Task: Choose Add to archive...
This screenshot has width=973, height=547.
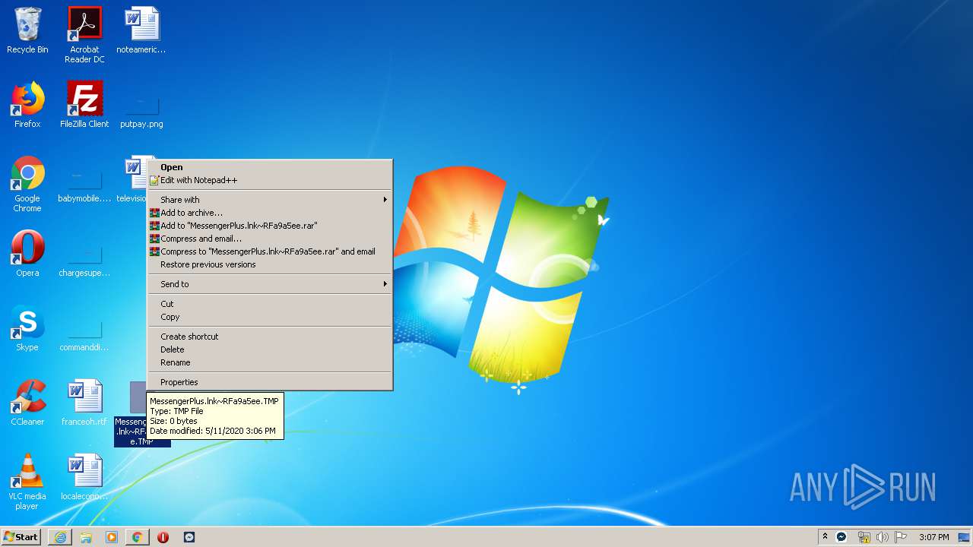Action: coord(270,213)
